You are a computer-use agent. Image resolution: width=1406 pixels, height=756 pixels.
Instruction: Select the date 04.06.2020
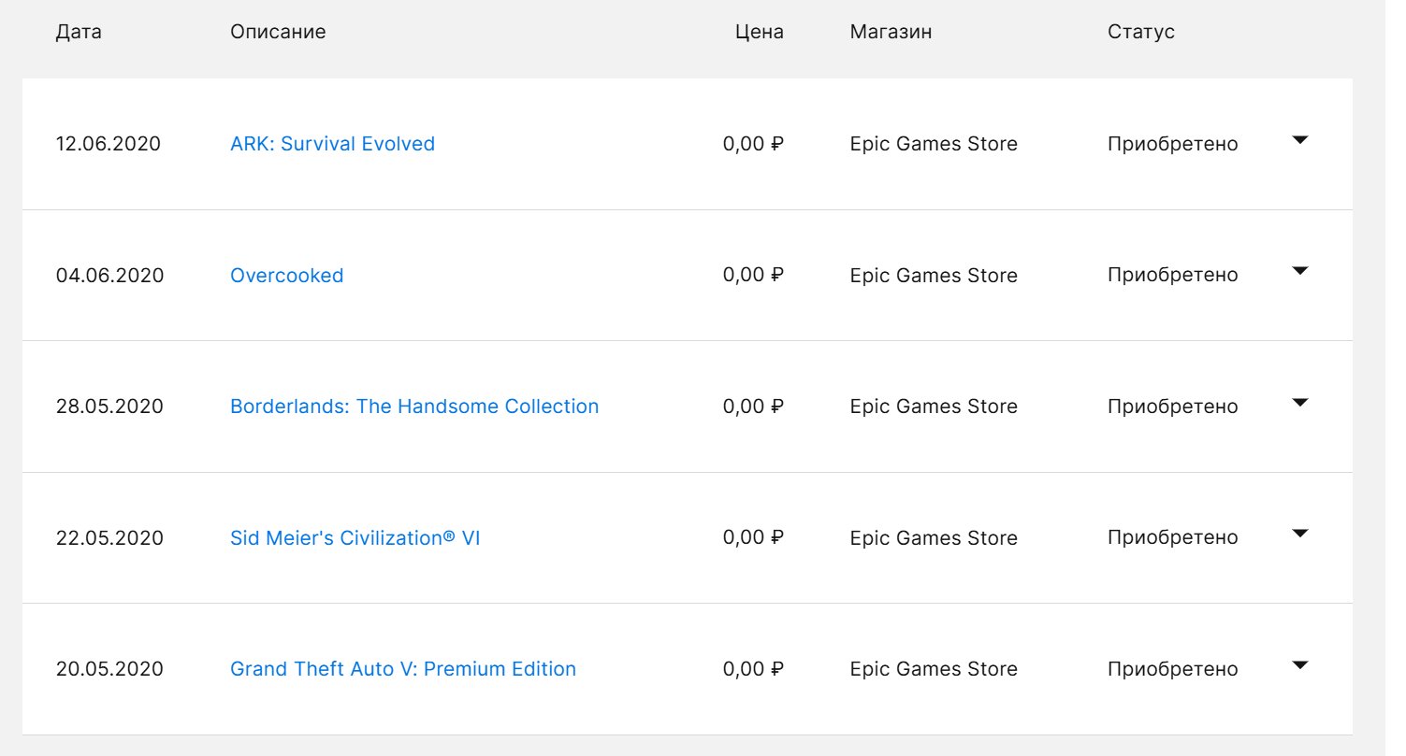pyautogui.click(x=109, y=276)
